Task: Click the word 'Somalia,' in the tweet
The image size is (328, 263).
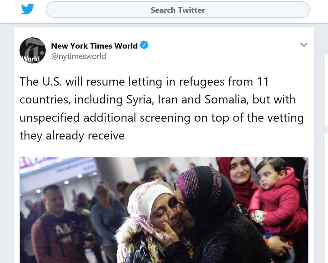Action: pos(226,99)
